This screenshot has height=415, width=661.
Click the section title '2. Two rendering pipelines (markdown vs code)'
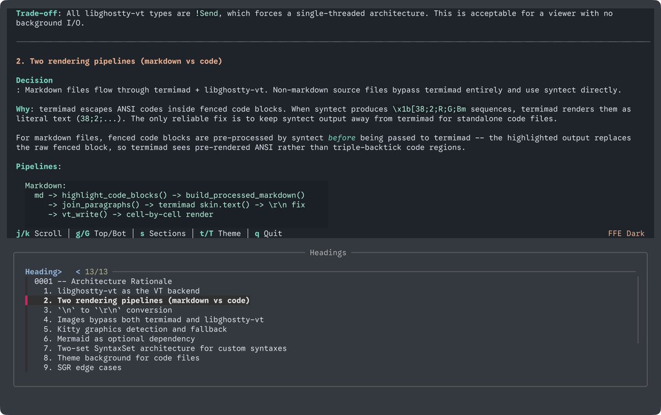[119, 61]
